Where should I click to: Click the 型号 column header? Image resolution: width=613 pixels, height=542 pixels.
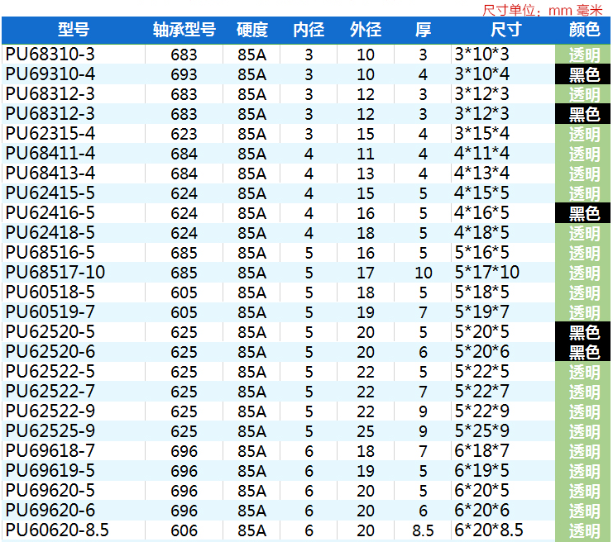click(x=73, y=31)
